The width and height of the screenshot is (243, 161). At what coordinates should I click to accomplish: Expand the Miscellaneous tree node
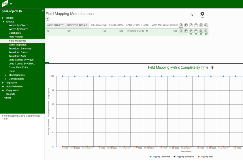point(5,75)
